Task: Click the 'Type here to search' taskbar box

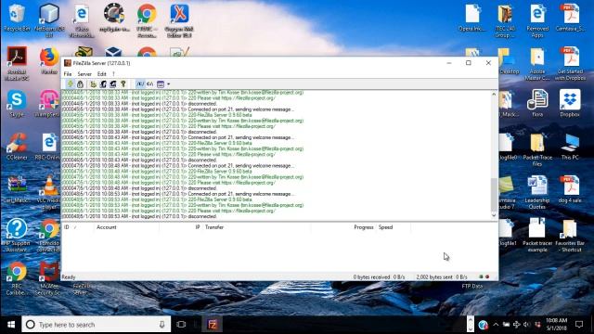Action: click(97, 325)
